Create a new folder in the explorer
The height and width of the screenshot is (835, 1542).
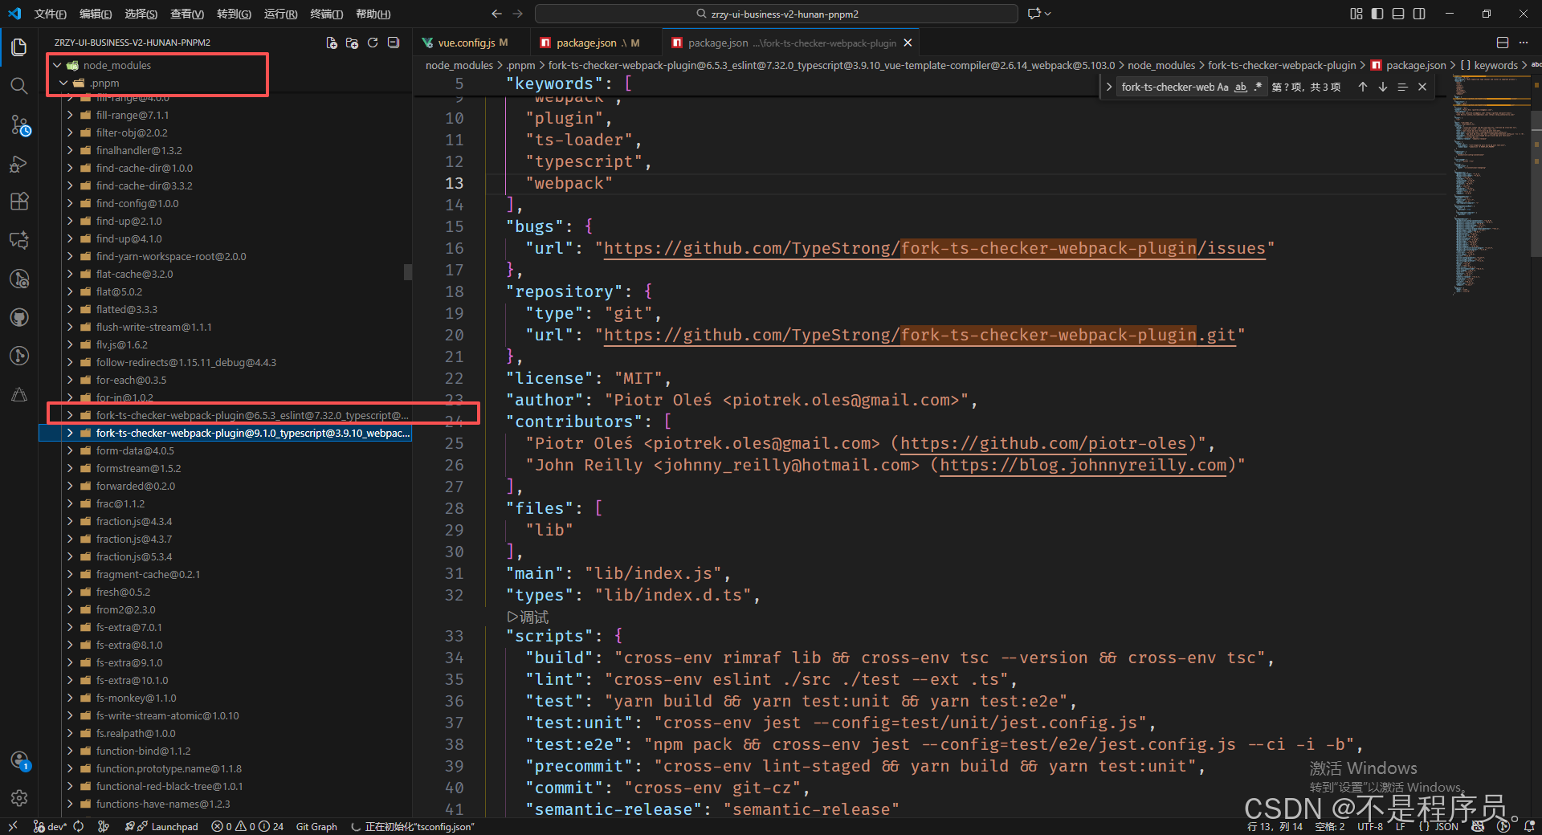(x=352, y=43)
